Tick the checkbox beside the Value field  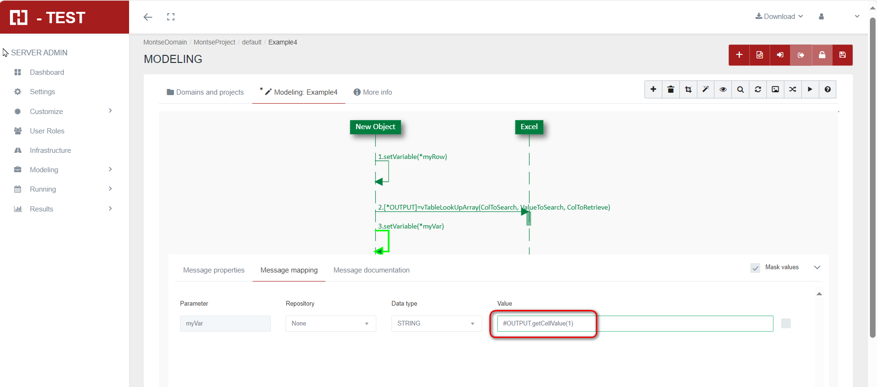[786, 324]
